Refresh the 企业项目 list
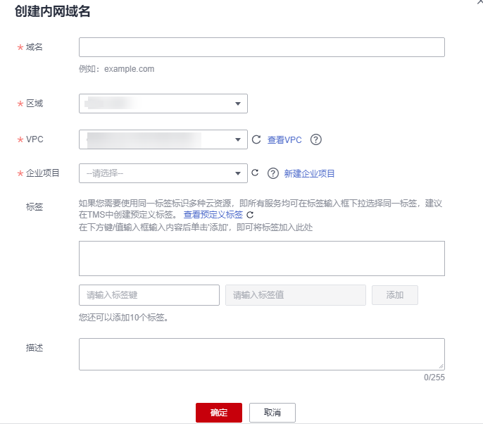Screen dimensions: 483x424 (256, 173)
